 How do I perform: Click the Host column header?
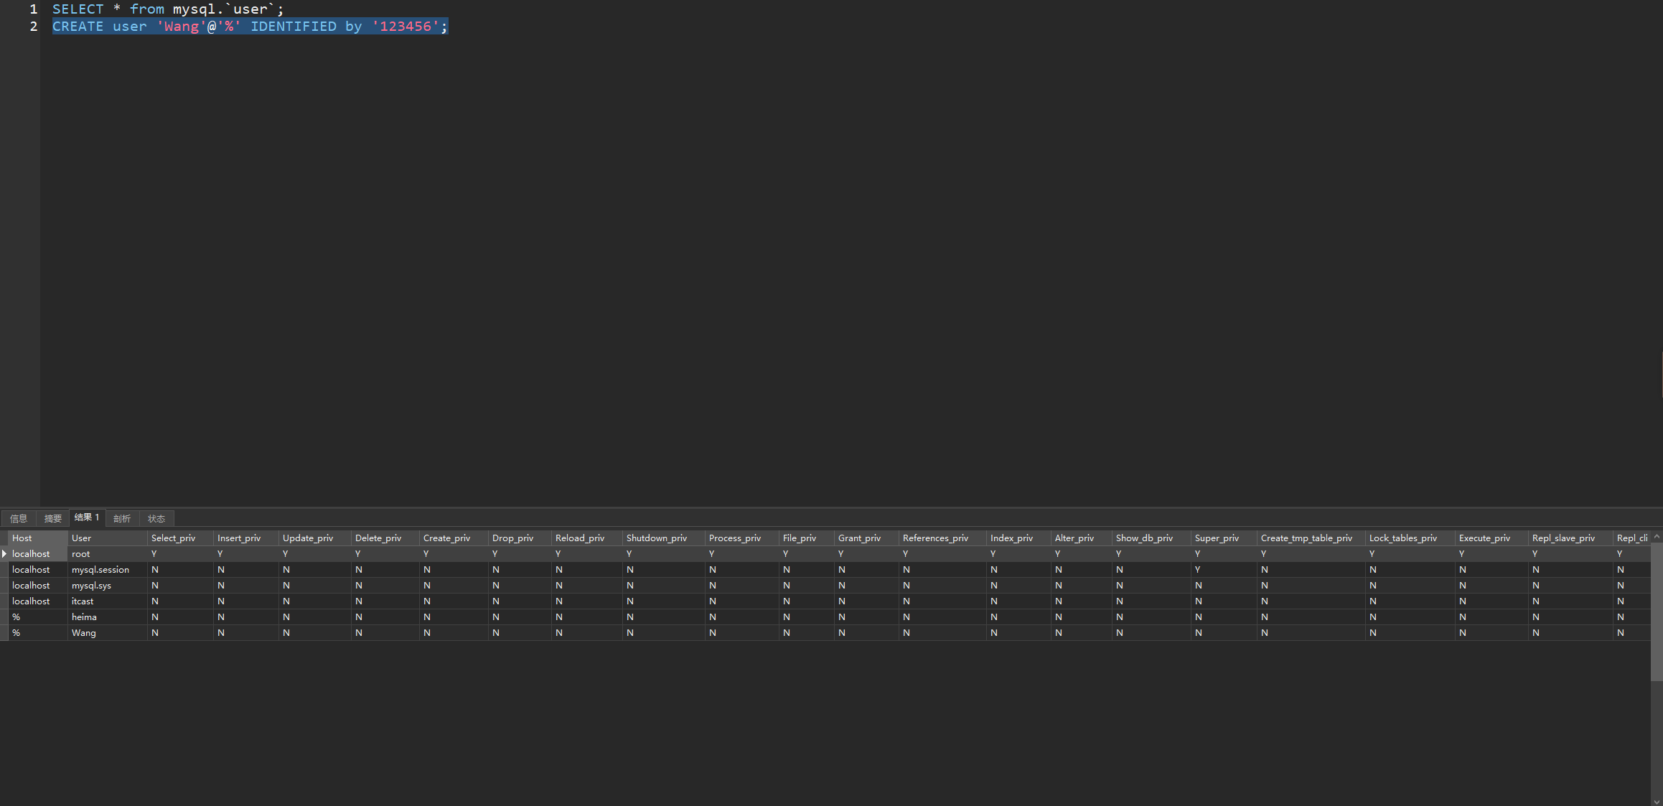(37, 538)
